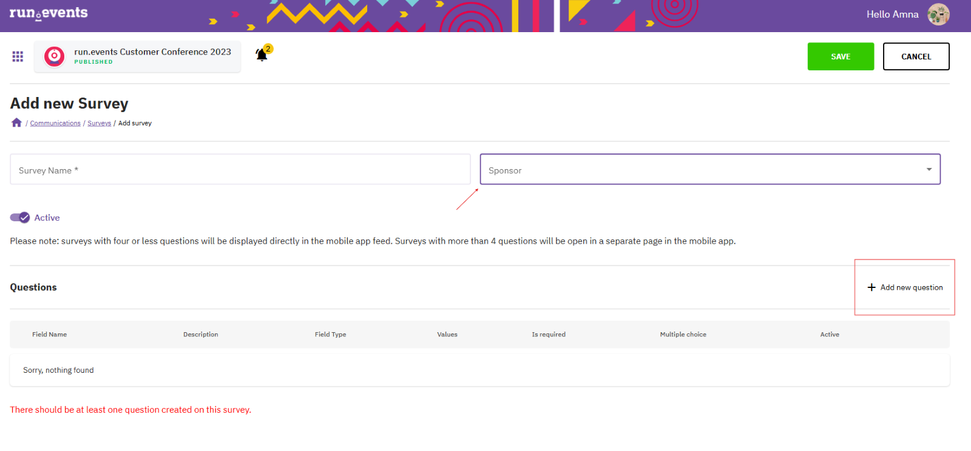Click the Multiple choice column header
971x451 pixels.
683,335
